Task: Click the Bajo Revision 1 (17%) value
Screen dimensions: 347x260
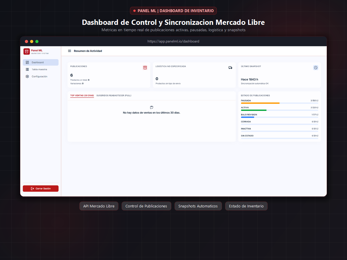Action: (315, 115)
